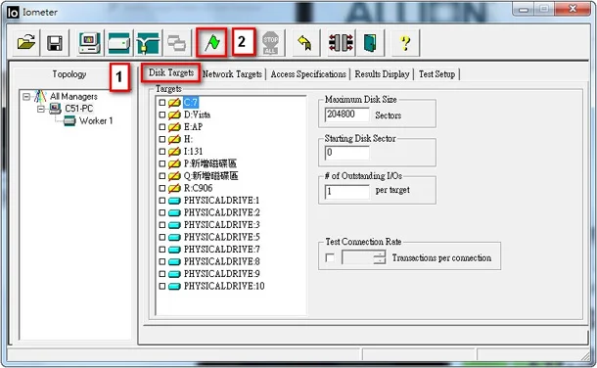
Task: Select PHYSICALDRIVE:7 in targets list
Action: 222,250
